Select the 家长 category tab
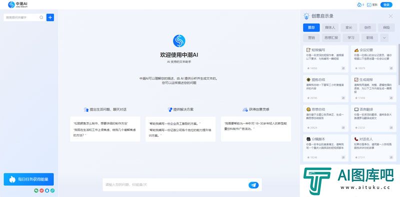This screenshot has height=197, width=400. 348,27
